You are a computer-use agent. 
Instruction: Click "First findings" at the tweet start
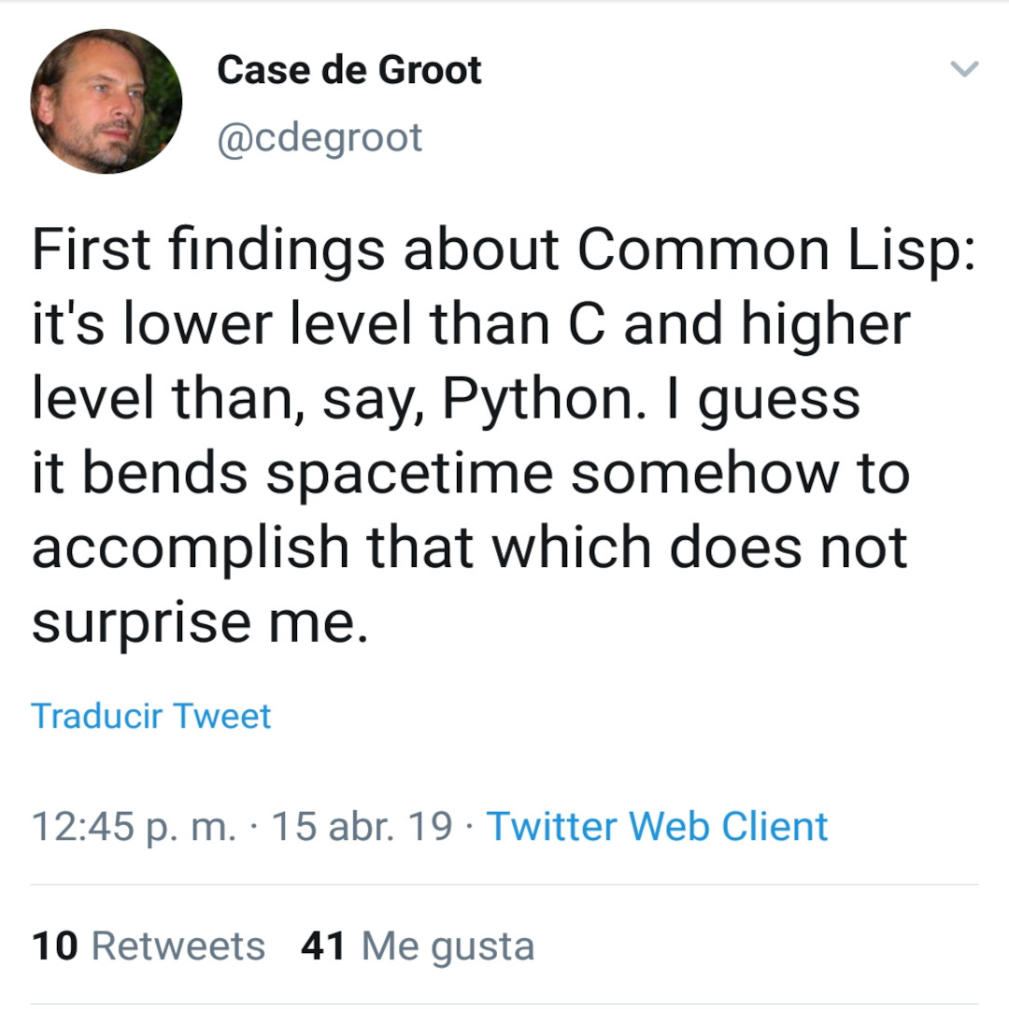208,251
